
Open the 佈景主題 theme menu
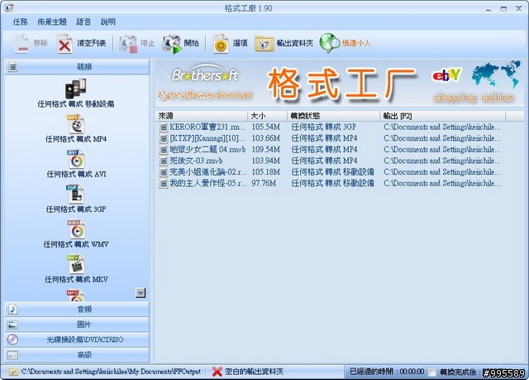(52, 22)
